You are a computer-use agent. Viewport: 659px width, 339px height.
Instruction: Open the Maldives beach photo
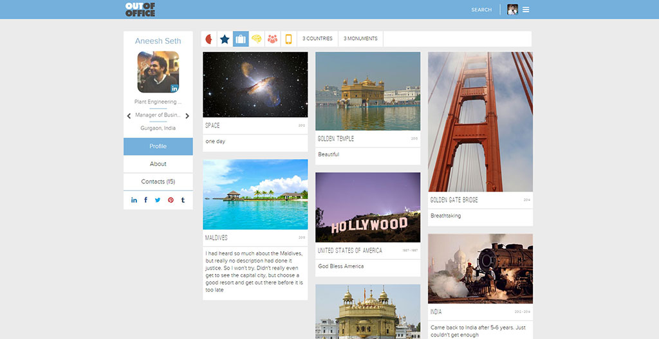click(x=255, y=194)
